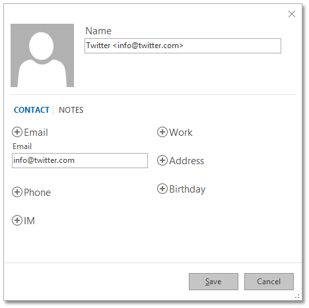Select the CONTACT tab
This screenshot has height=308, width=309.
(32, 110)
